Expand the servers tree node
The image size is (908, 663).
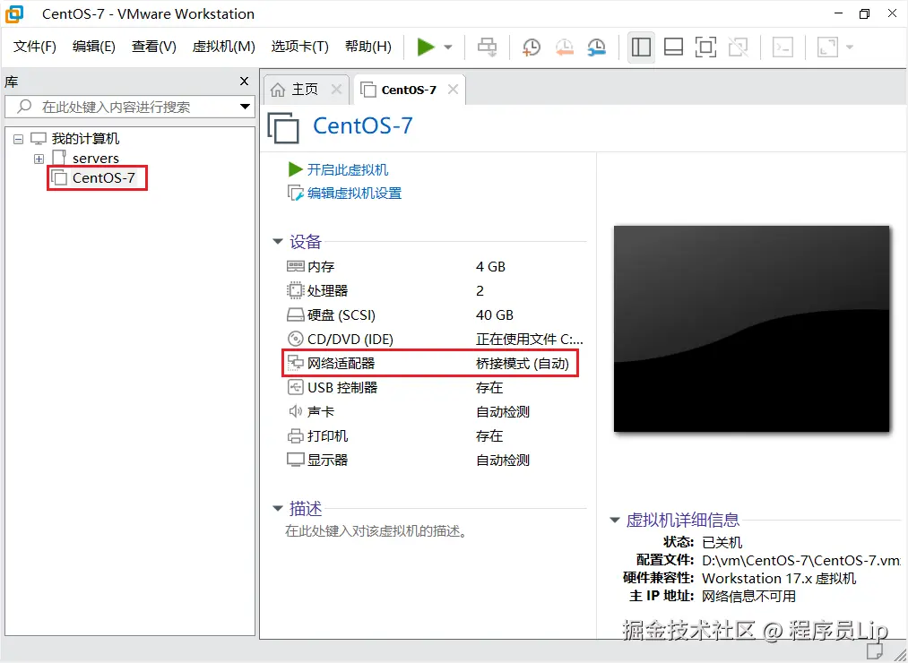point(38,158)
